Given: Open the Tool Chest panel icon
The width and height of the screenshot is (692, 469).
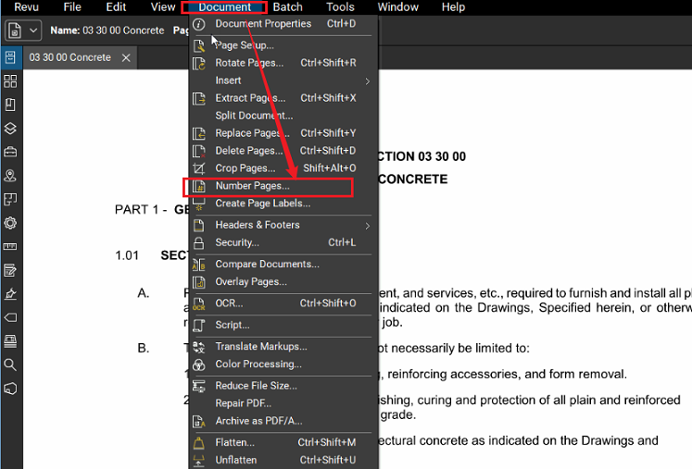Looking at the screenshot, I should 10,152.
